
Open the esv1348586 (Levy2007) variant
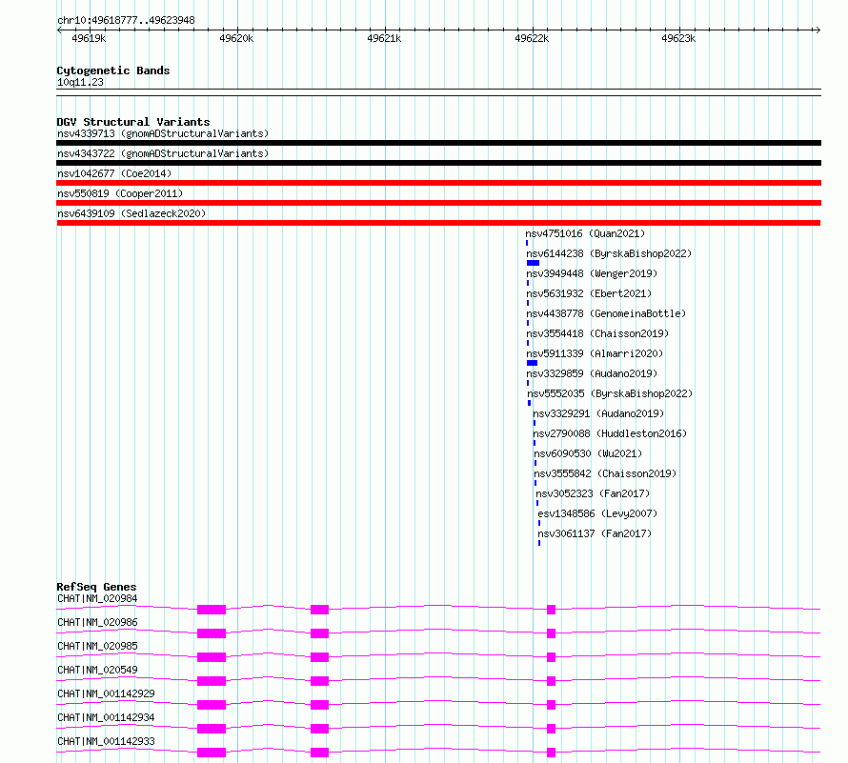coord(597,513)
